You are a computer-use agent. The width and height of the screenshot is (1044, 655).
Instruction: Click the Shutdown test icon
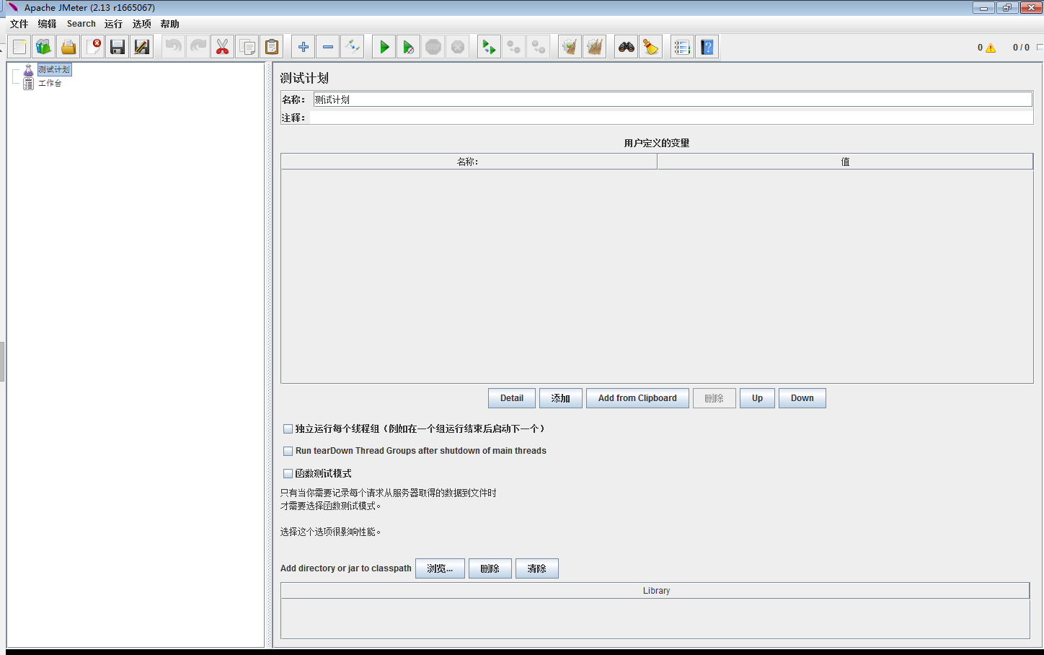point(458,47)
